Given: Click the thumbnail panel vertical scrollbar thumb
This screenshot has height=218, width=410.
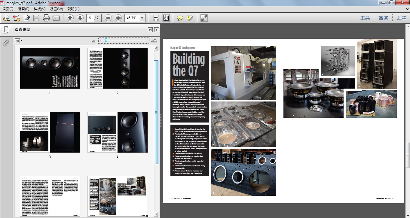Looking at the screenshot, I should tap(156, 112).
